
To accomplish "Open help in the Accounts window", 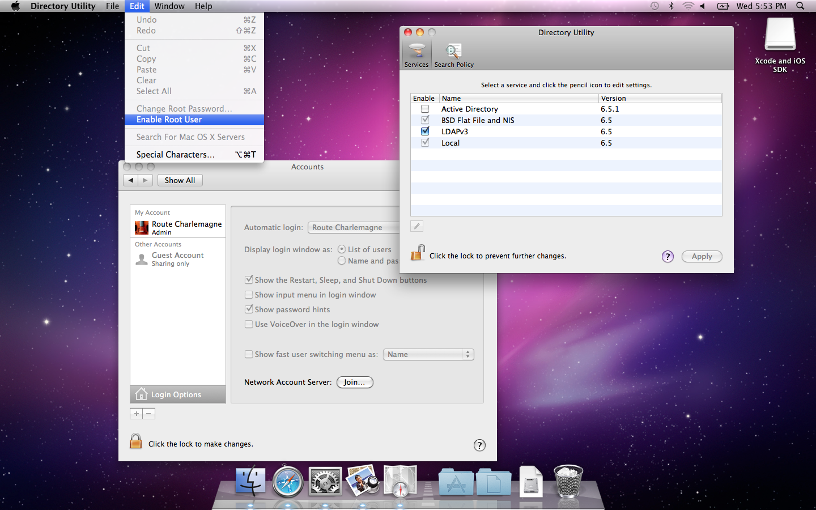I will pos(479,445).
